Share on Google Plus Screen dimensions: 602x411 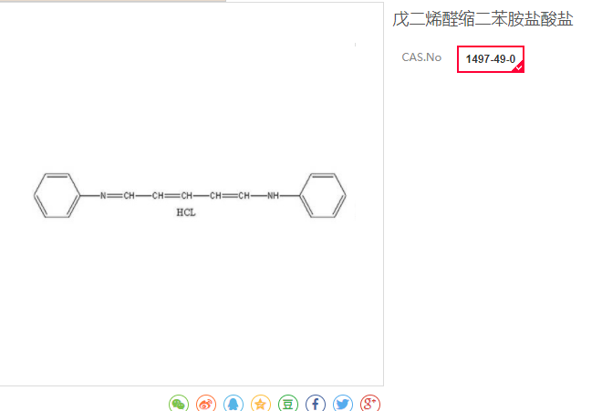pos(370,404)
